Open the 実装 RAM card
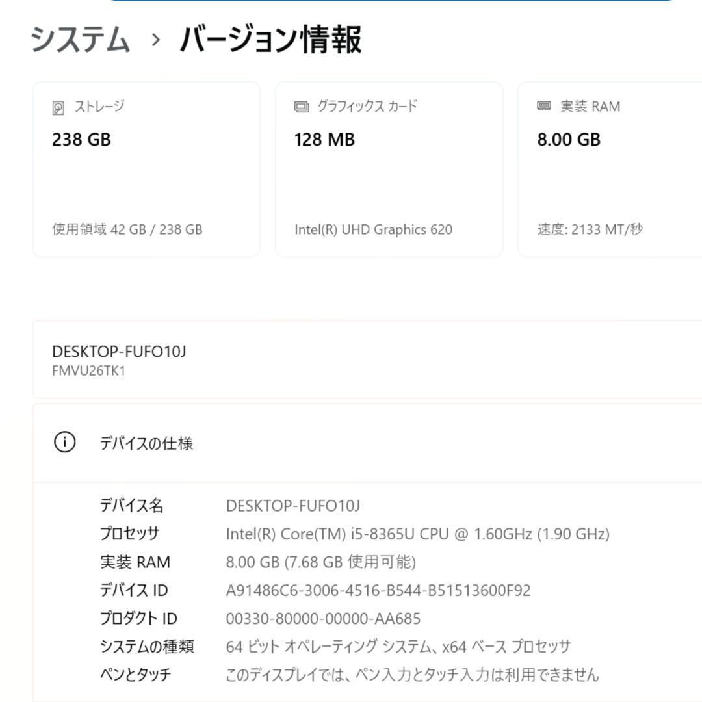The image size is (702, 702). [x=611, y=168]
